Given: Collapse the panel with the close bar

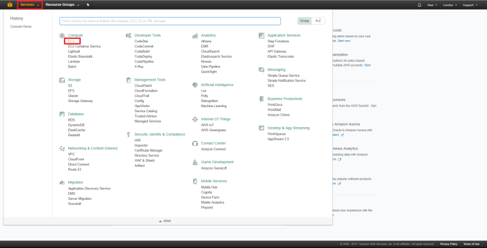Looking at the screenshot, I should click(x=168, y=221).
